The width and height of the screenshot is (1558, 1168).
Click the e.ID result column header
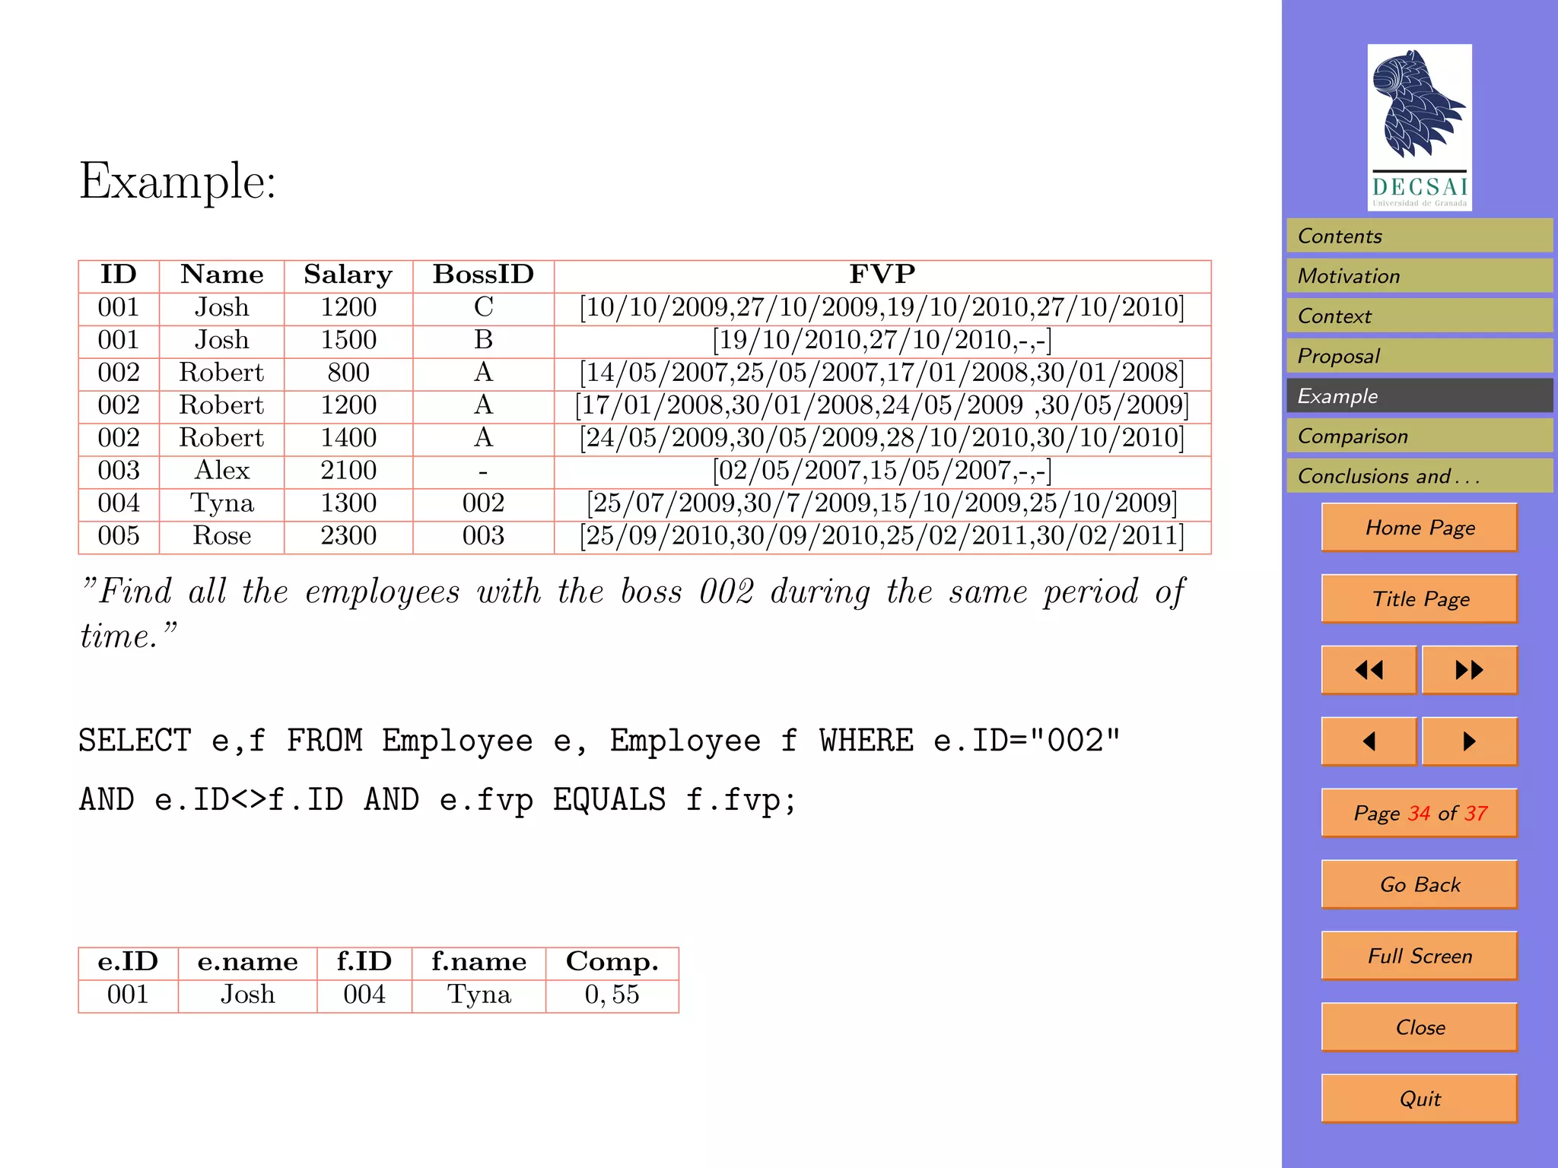point(128,962)
